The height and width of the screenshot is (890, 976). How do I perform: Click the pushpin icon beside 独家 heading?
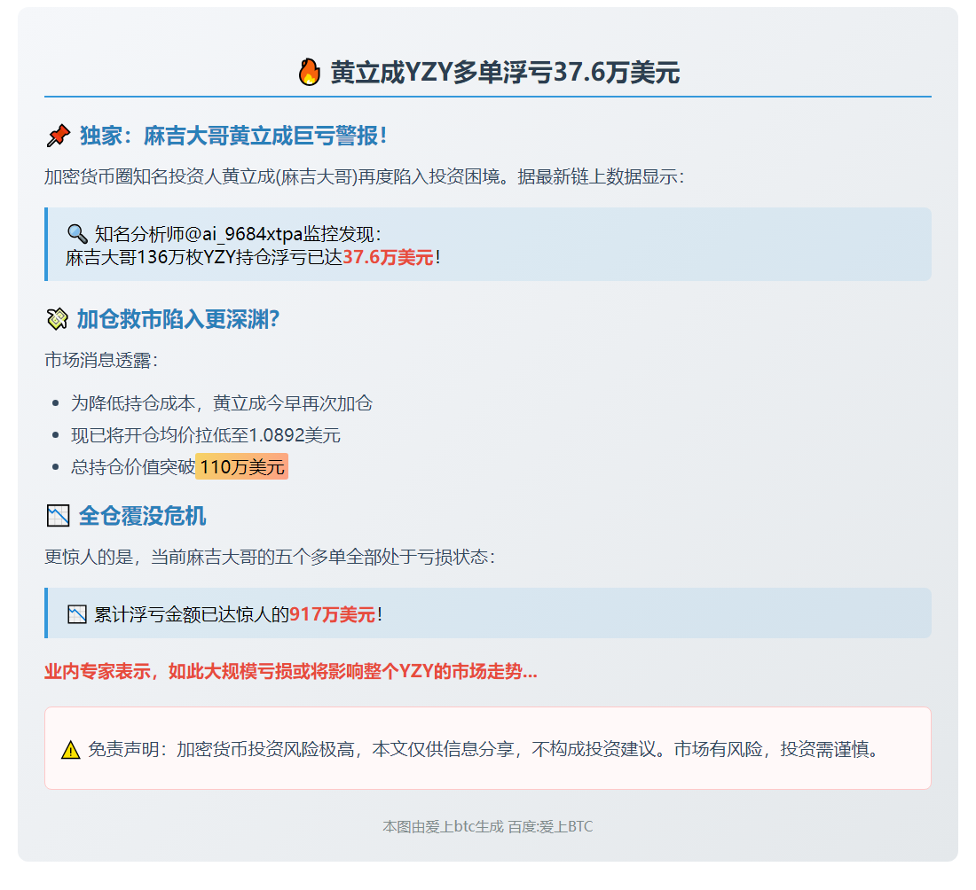(x=58, y=137)
